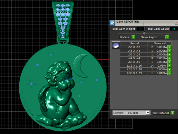Click the Total Gem Weight label

coord(123,29)
